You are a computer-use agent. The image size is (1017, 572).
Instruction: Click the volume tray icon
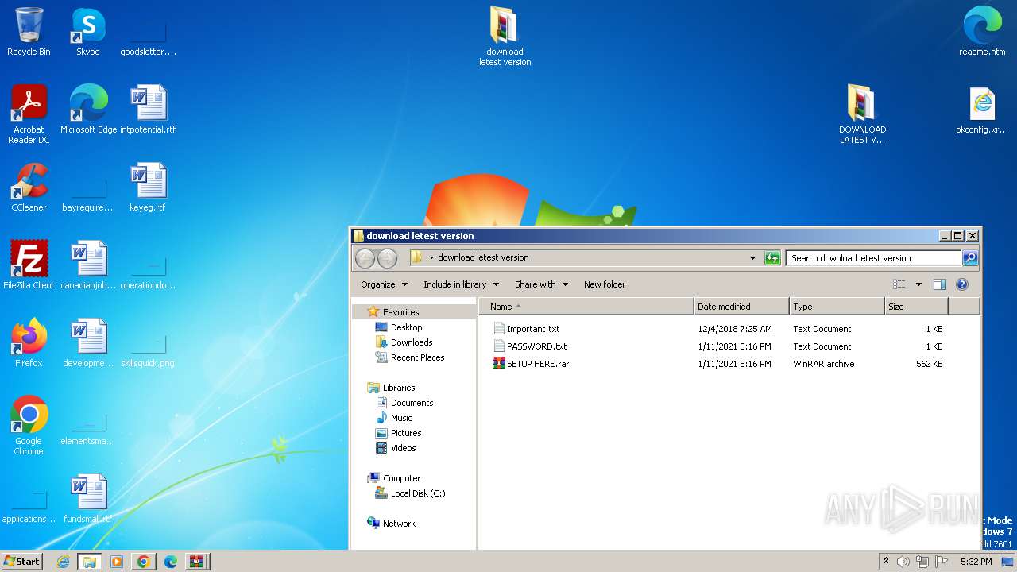coord(903,562)
